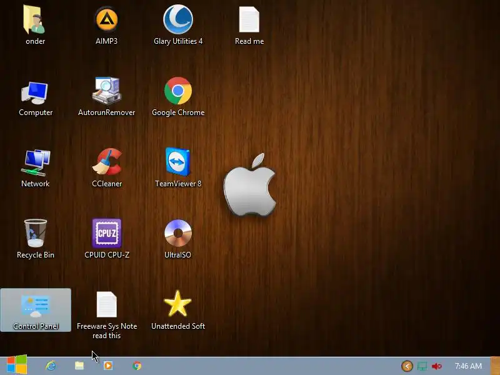Launch Internet Explorer from the taskbar
The width and height of the screenshot is (500, 375).
(51, 366)
